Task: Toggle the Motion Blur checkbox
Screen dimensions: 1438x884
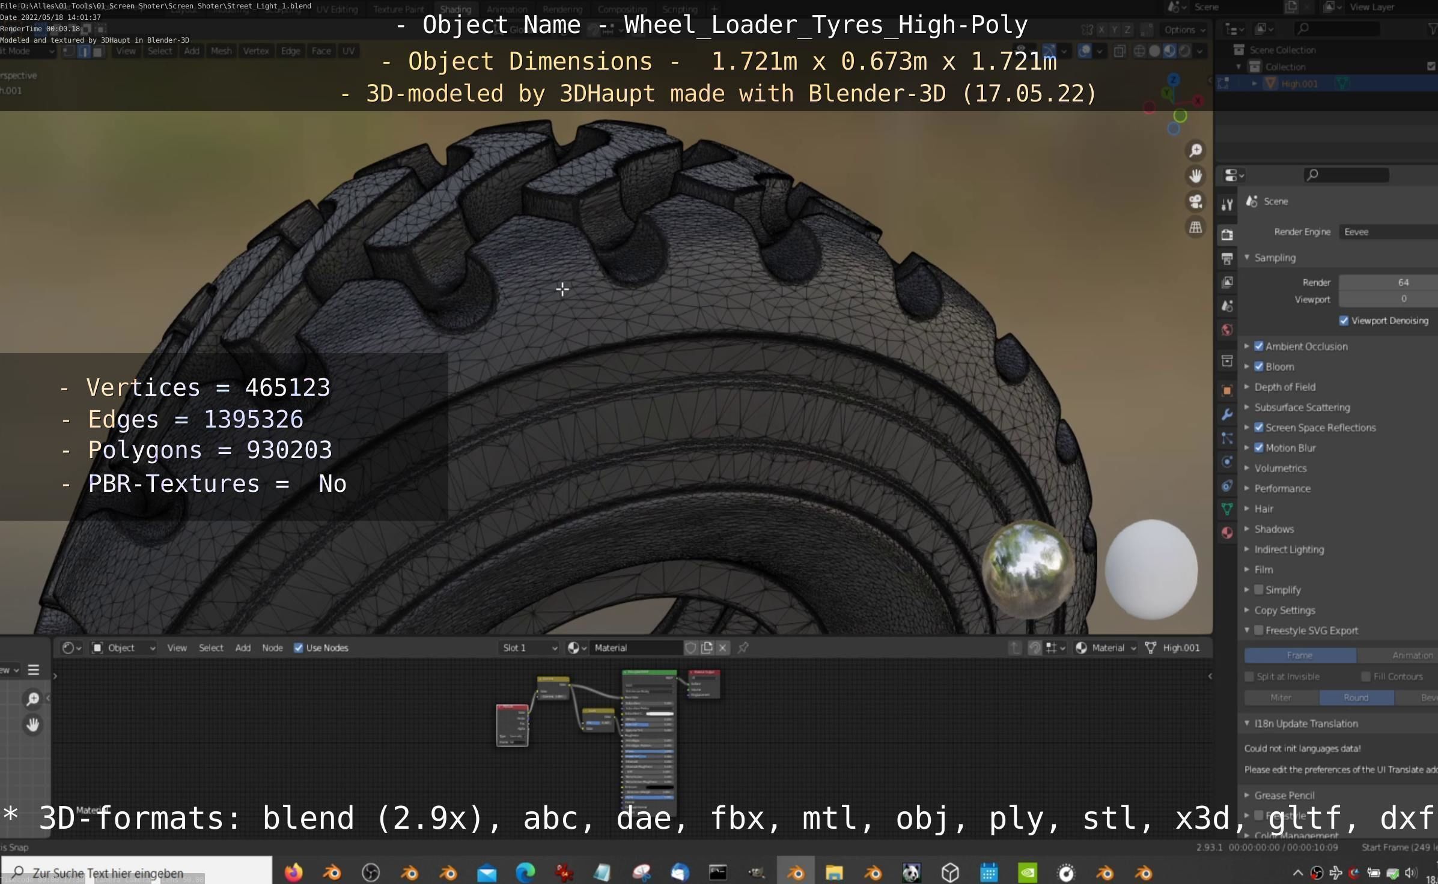Action: click(x=1258, y=448)
